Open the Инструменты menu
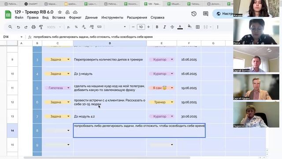This screenshot has height=159, width=282. (x=112, y=18)
